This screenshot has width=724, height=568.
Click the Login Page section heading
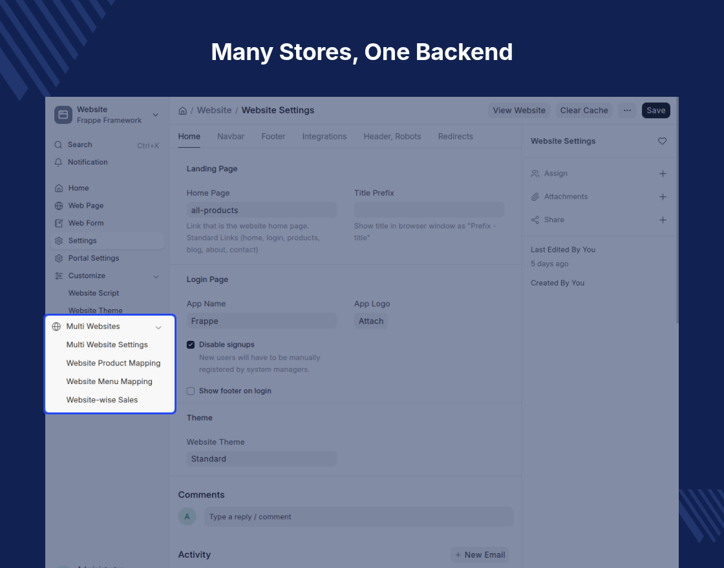click(x=208, y=279)
